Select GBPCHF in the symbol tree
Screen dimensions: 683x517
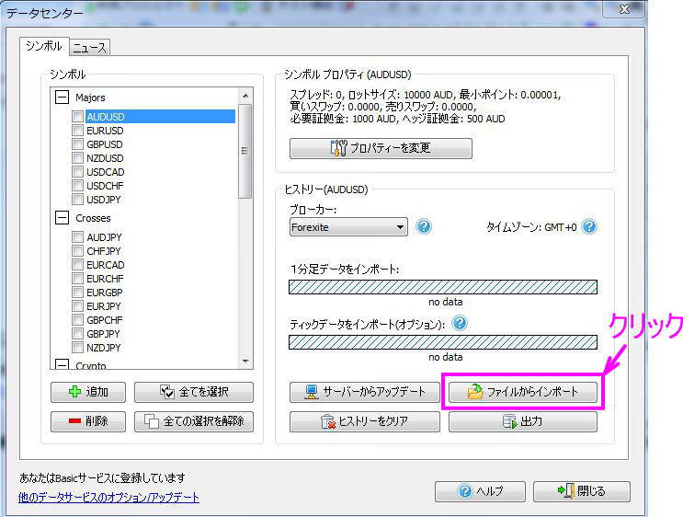105,320
